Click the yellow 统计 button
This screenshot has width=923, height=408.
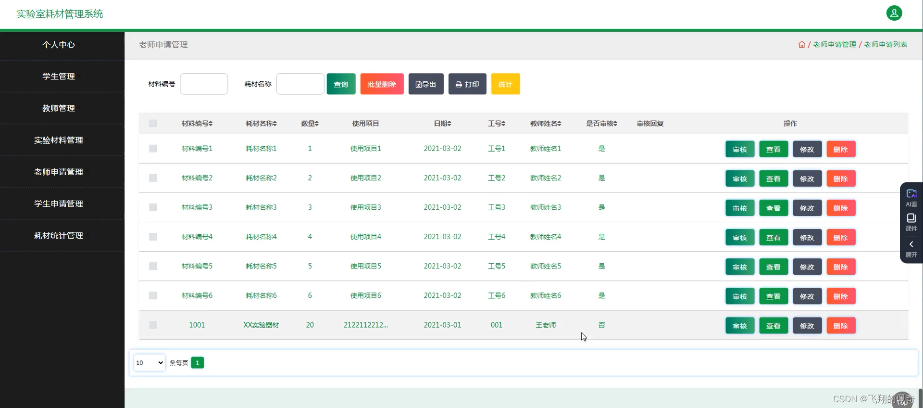click(505, 84)
